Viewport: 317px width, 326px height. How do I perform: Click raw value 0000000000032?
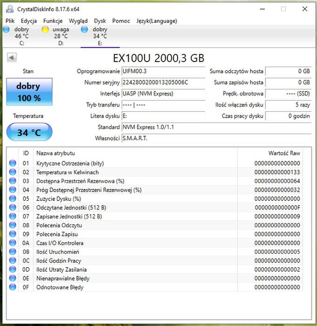coord(277,190)
